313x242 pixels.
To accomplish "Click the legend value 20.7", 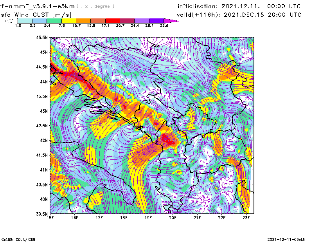I will [x=120, y=25].
